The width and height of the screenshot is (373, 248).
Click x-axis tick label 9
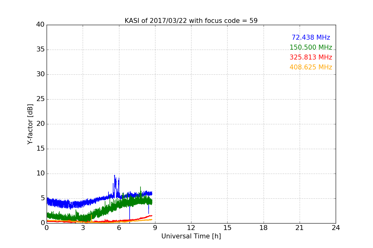(155, 228)
